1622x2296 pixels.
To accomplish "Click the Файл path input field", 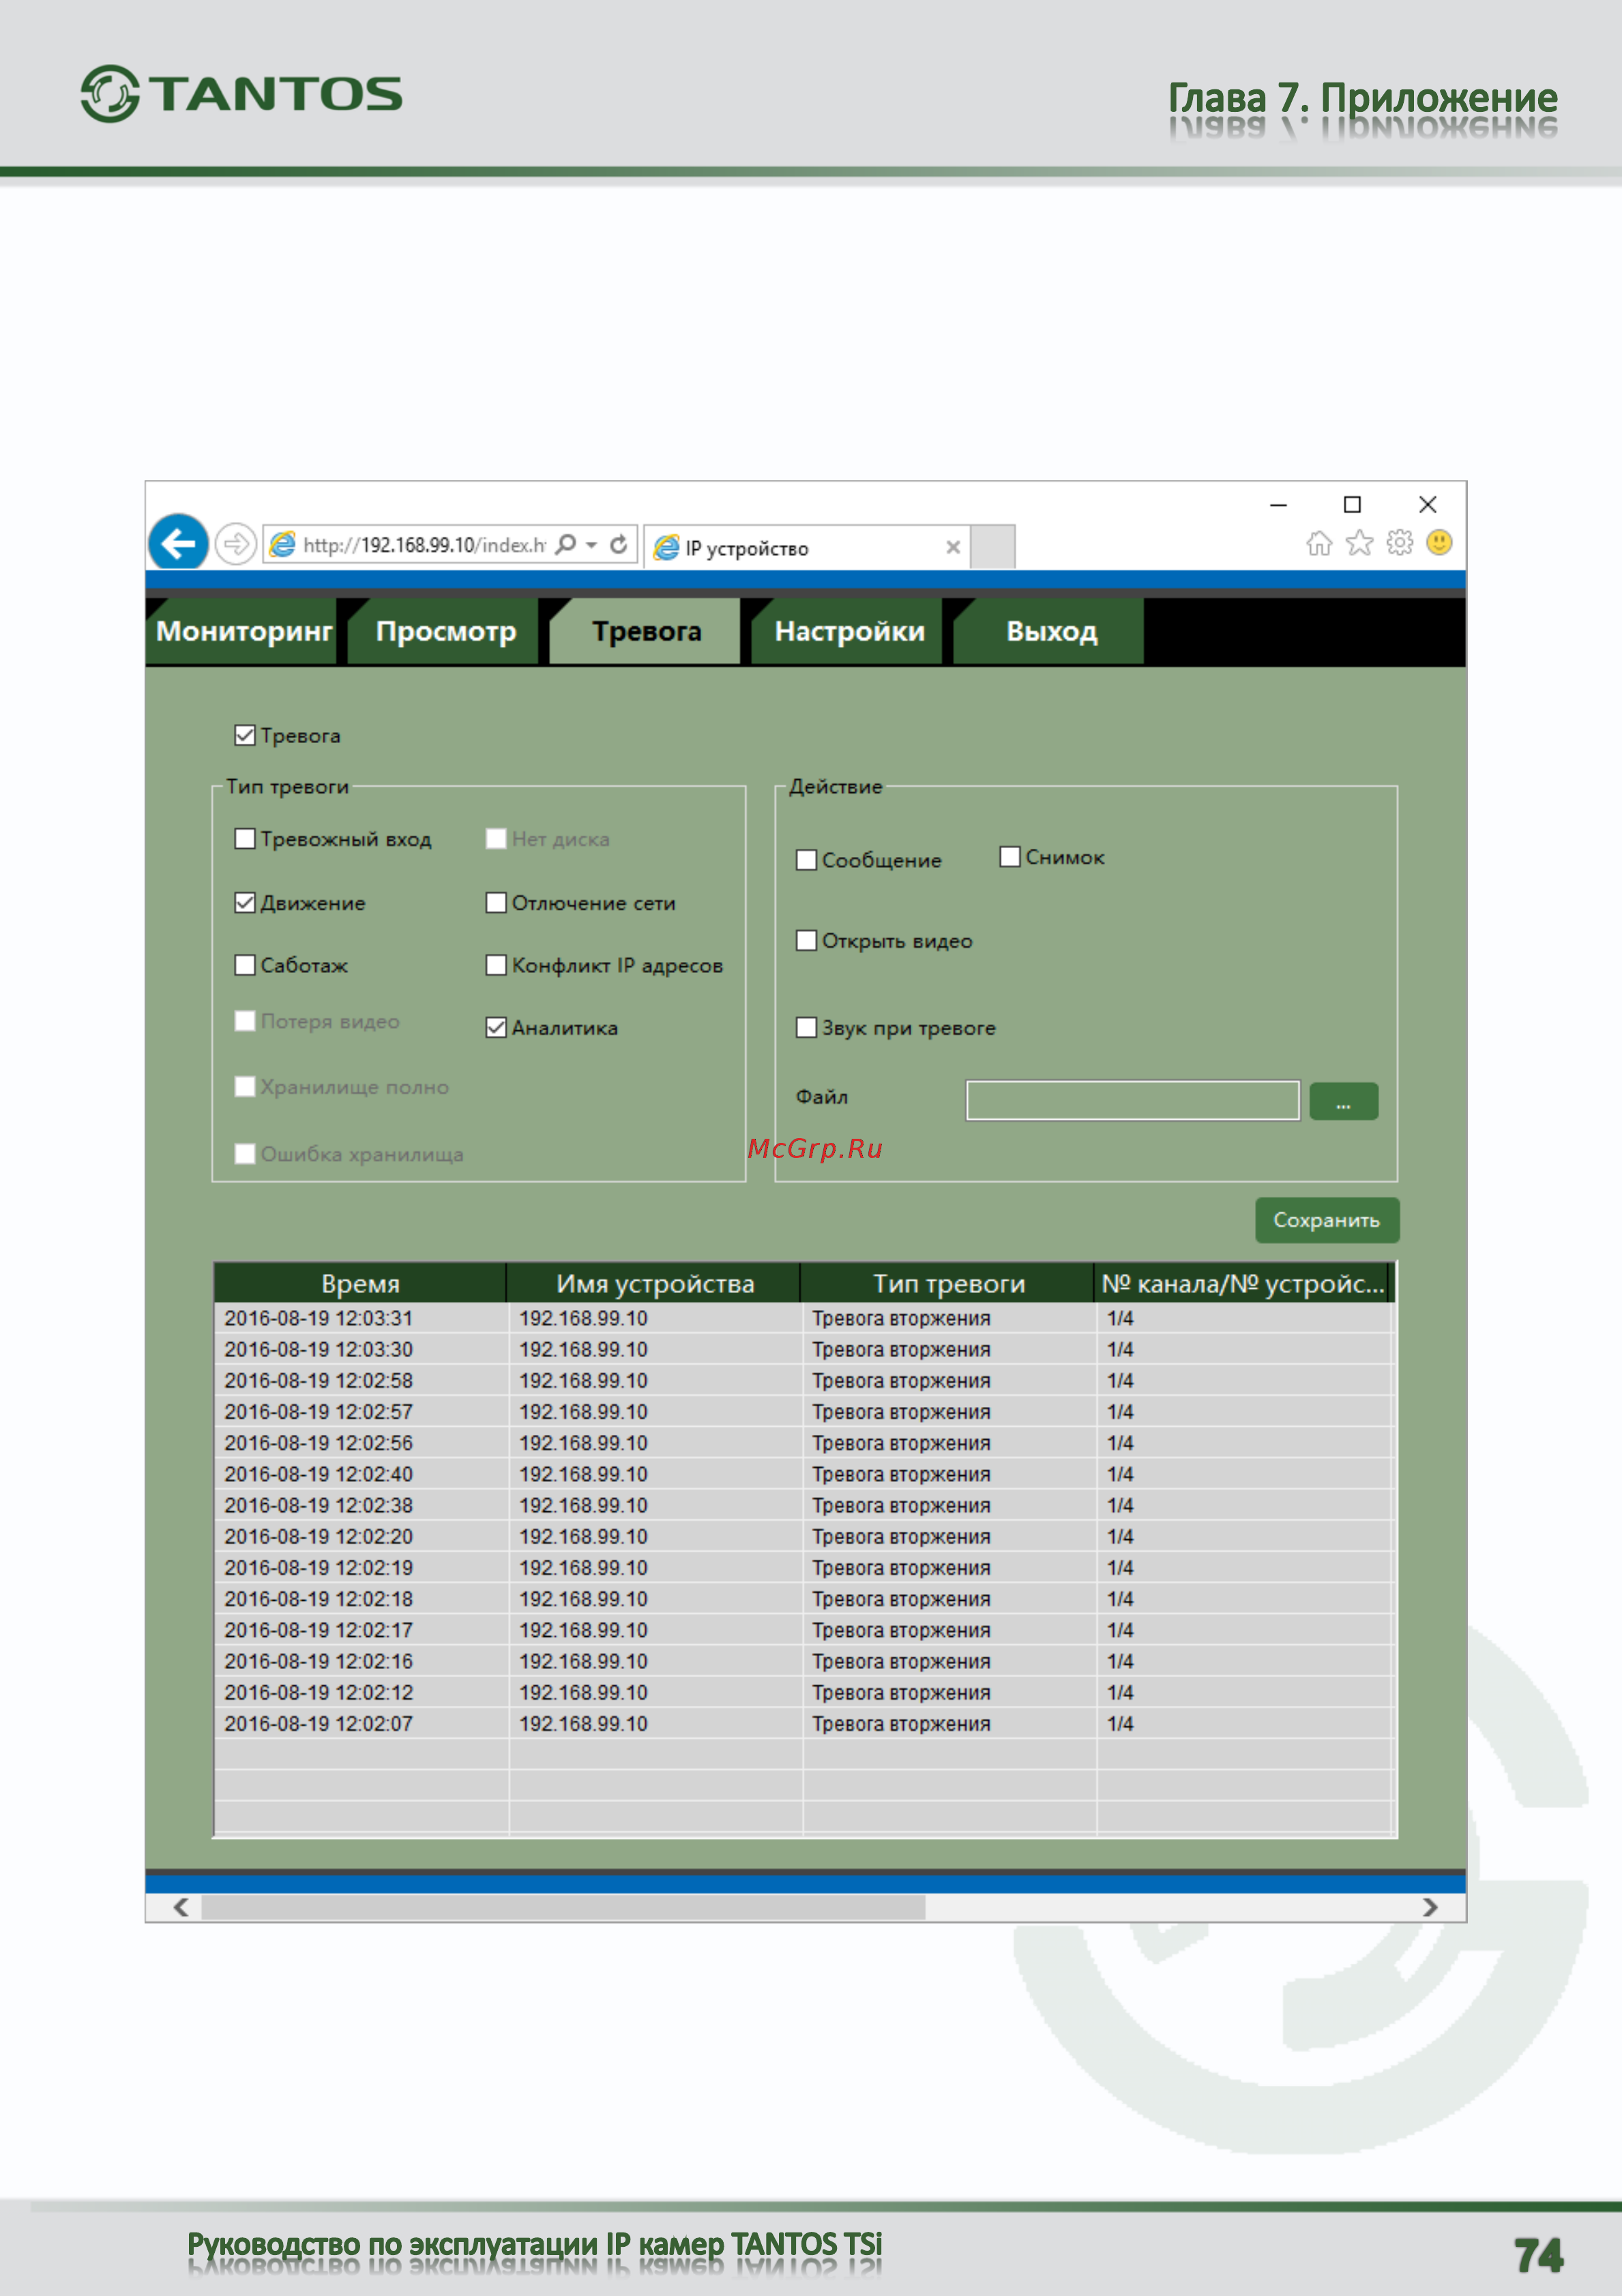I will pos(1132,1100).
